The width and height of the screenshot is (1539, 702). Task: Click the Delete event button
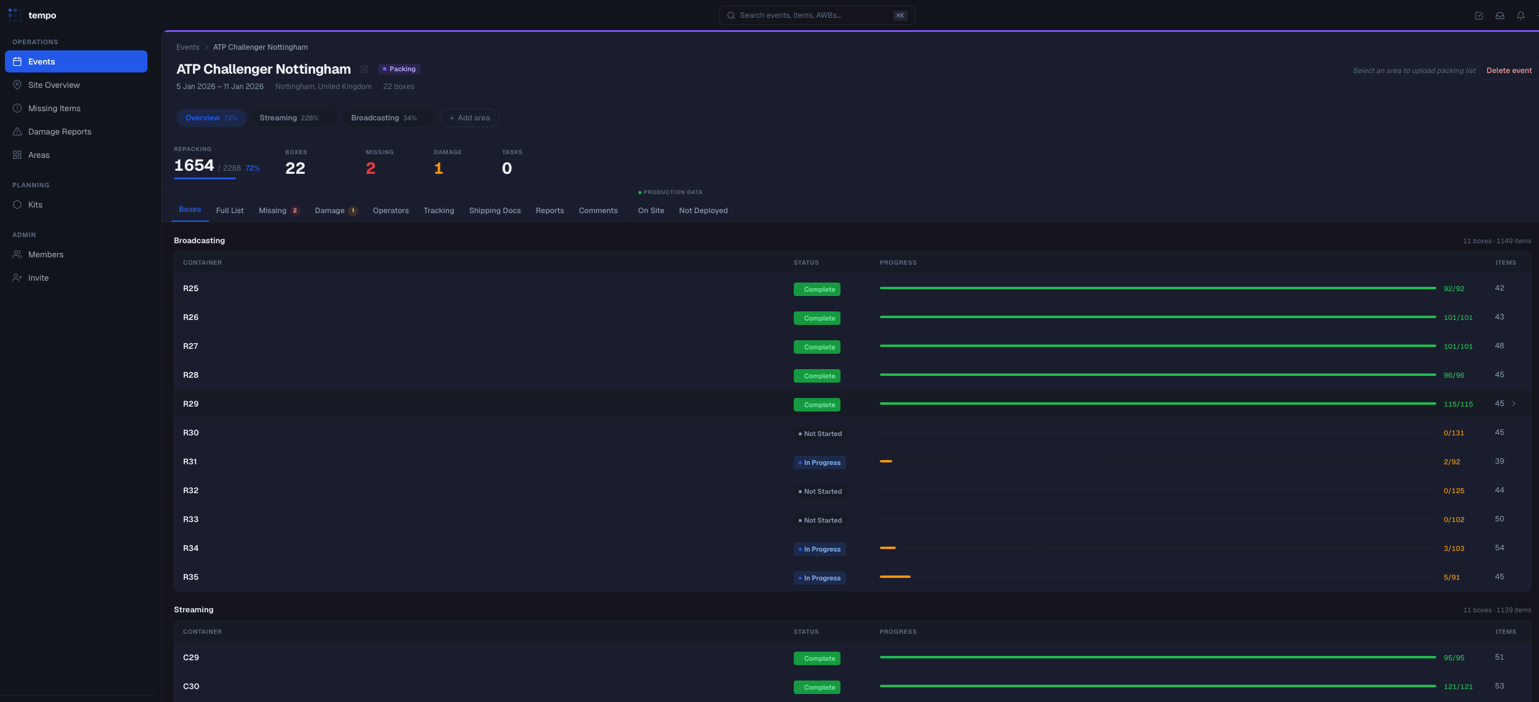[1509, 70]
